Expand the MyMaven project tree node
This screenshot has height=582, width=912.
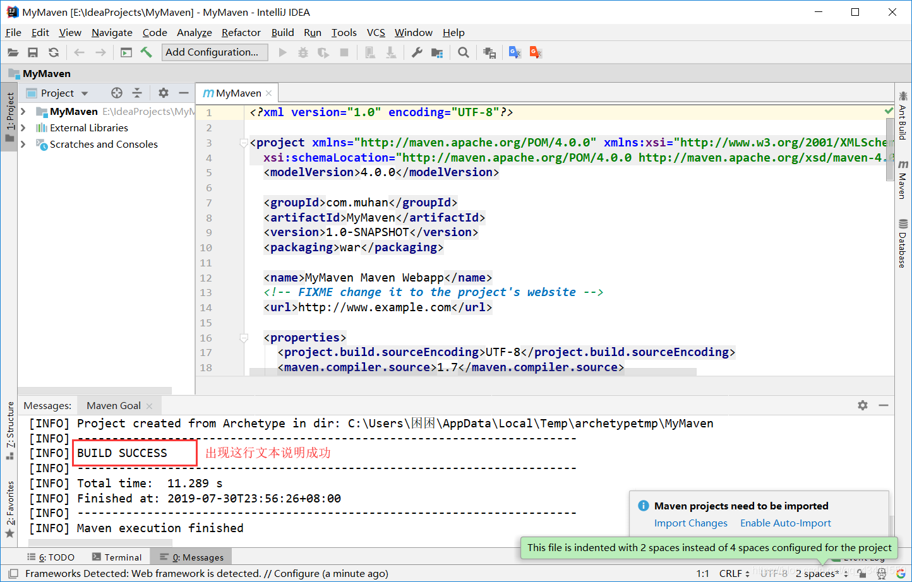(x=23, y=112)
